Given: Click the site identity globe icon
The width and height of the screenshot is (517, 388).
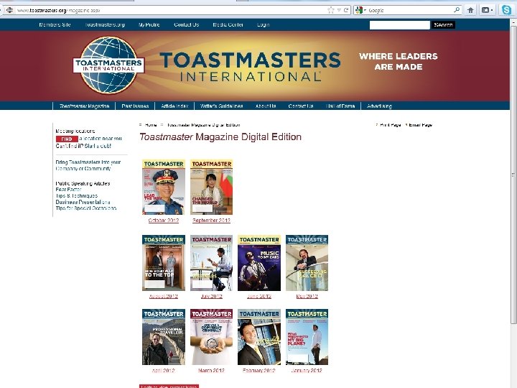Looking at the screenshot, I should (10, 10).
